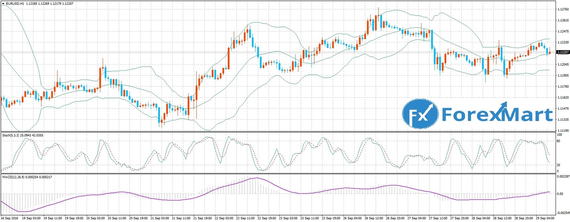Viewport: 570px width, 222px height.
Task: Click the 1.11760 price axis label
Action: tap(562, 87)
